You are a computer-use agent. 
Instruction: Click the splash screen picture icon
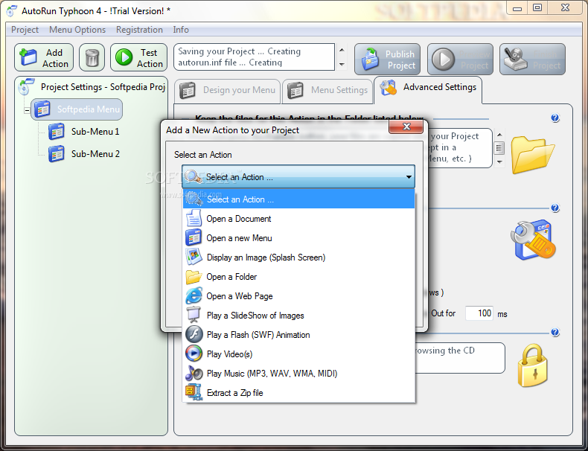click(x=194, y=258)
